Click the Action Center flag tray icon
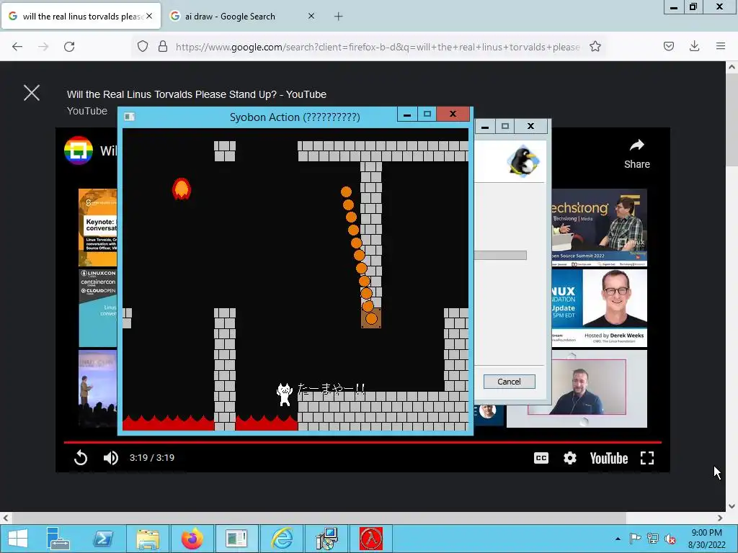 tap(635, 539)
